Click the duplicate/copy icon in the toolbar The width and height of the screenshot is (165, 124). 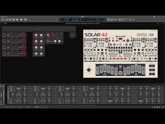click(x=130, y=20)
